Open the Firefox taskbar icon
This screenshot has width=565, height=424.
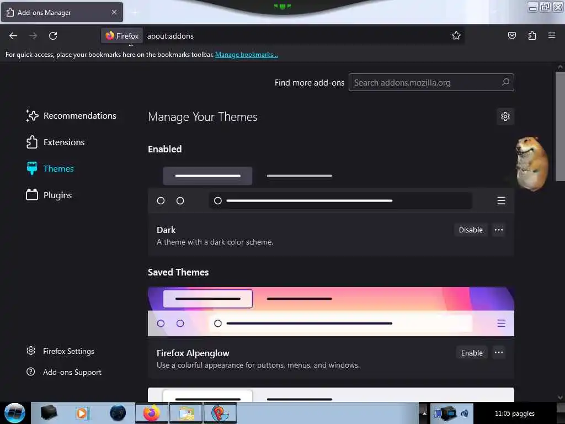click(x=151, y=413)
